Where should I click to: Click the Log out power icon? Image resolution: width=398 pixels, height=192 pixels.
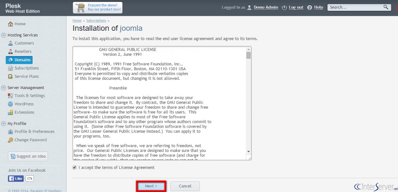(284, 7)
